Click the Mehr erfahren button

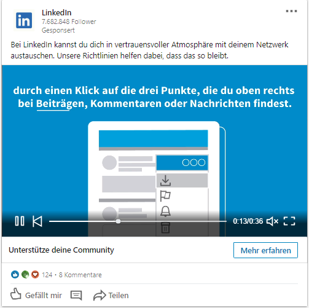[x=265, y=250]
